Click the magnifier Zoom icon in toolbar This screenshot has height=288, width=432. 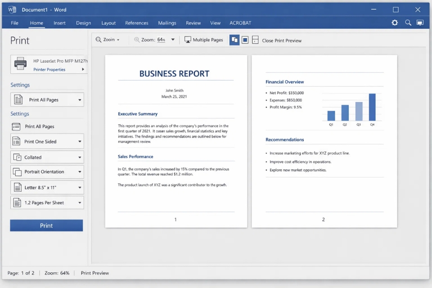click(98, 40)
